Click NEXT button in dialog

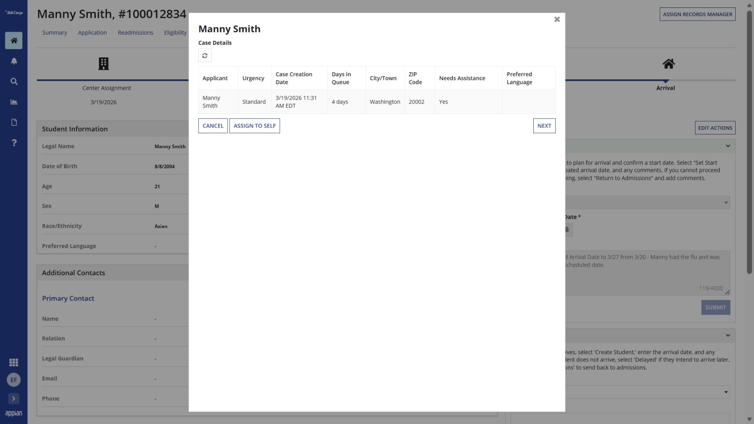pos(544,126)
